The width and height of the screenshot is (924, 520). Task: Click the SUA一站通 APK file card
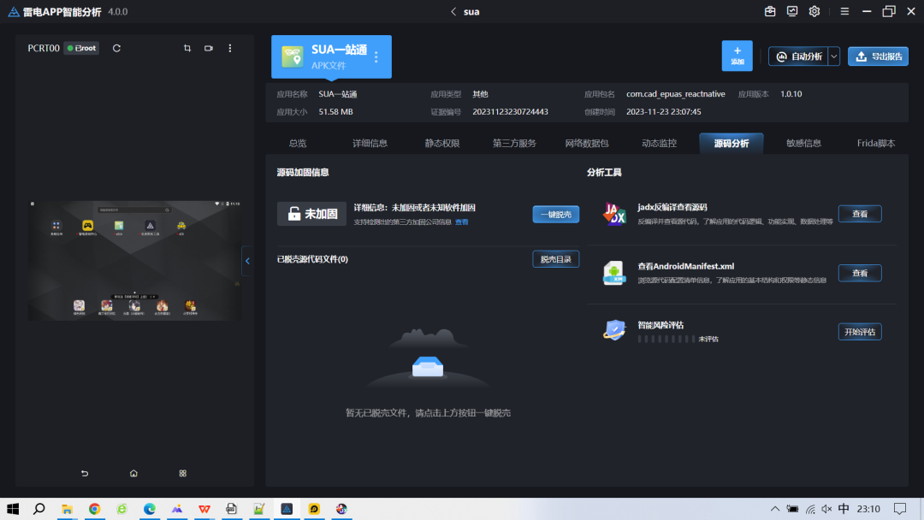pos(331,56)
